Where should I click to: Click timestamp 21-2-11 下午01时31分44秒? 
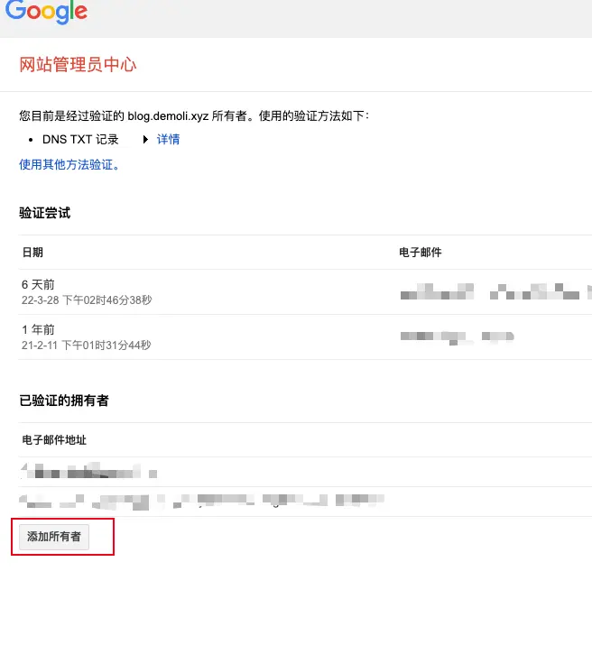click(x=87, y=346)
